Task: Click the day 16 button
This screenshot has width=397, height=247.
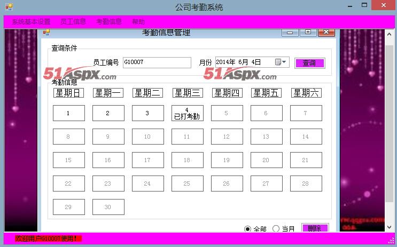Action: coord(108,160)
